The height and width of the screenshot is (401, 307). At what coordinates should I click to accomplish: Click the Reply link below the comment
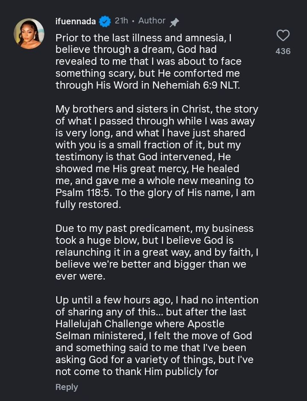point(67,387)
